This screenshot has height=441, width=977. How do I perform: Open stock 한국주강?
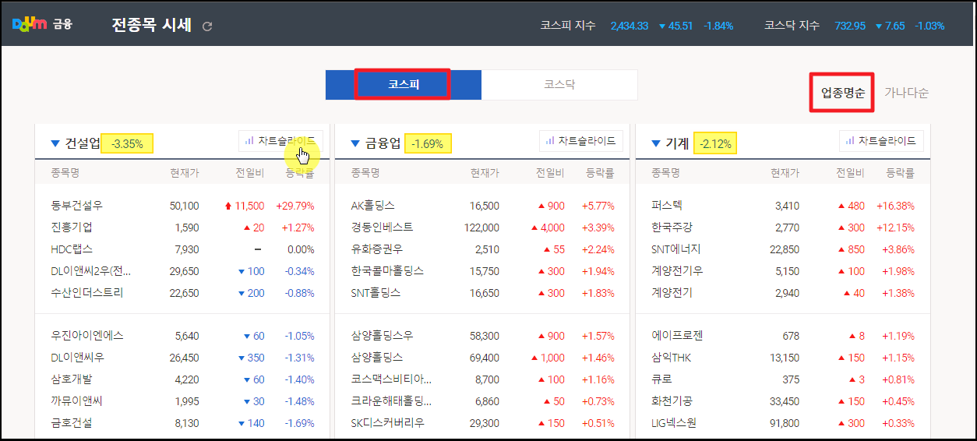tap(672, 228)
